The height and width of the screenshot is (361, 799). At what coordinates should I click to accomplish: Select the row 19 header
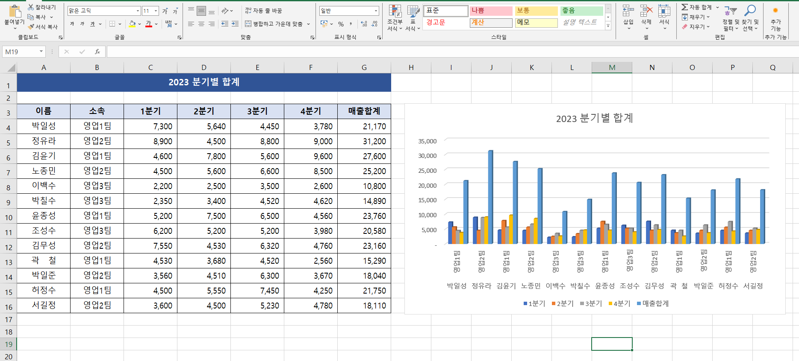click(9, 344)
